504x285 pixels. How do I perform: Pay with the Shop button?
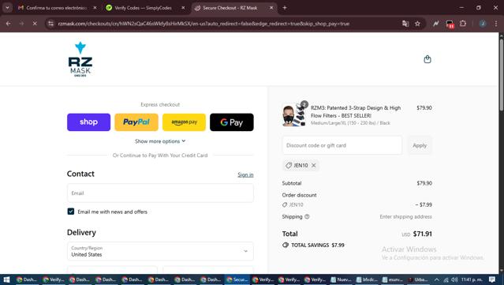point(88,122)
